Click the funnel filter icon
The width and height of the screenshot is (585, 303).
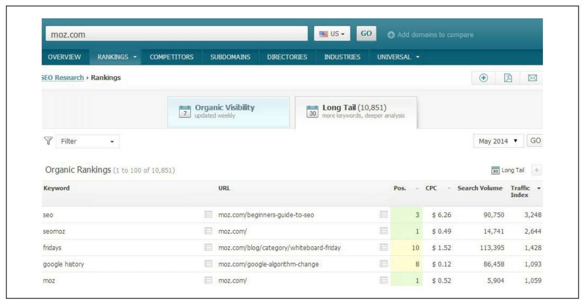pos(48,141)
